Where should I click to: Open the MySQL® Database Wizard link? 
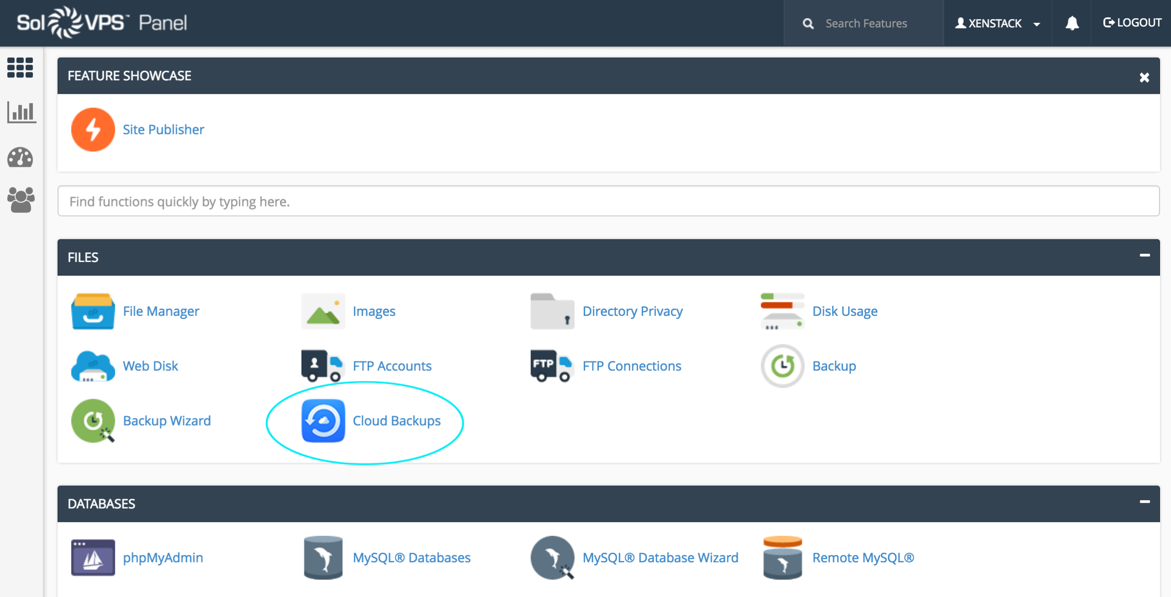point(660,557)
